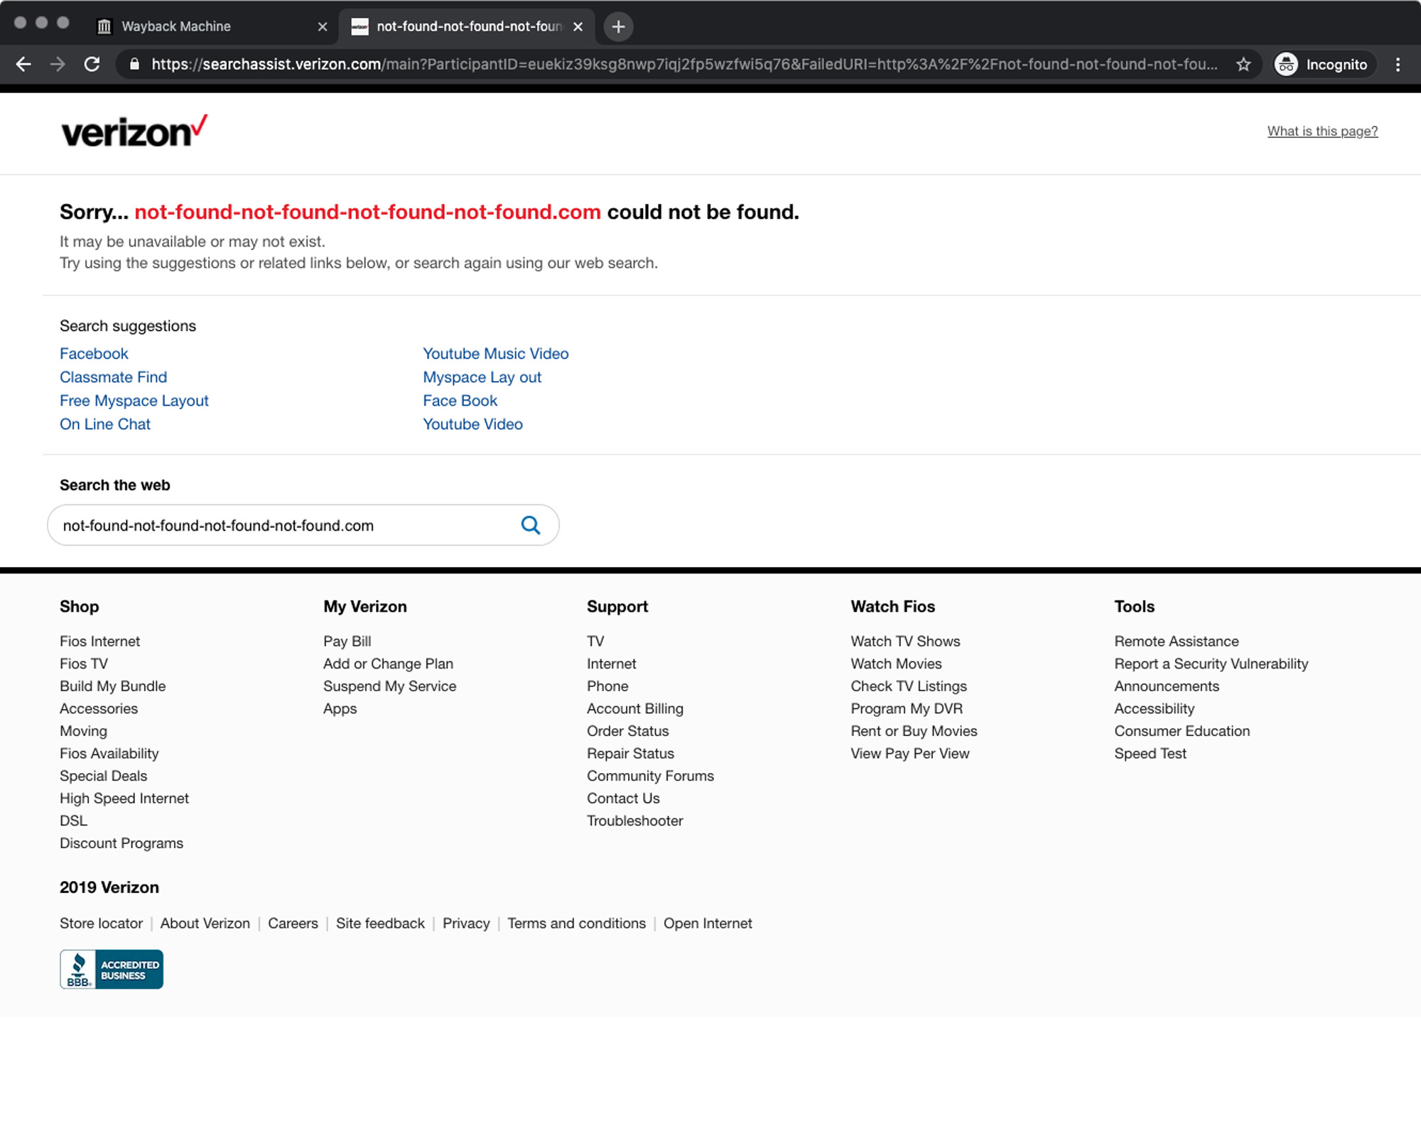Open the Fios Internet shop link
The height and width of the screenshot is (1129, 1421).
pyautogui.click(x=99, y=642)
